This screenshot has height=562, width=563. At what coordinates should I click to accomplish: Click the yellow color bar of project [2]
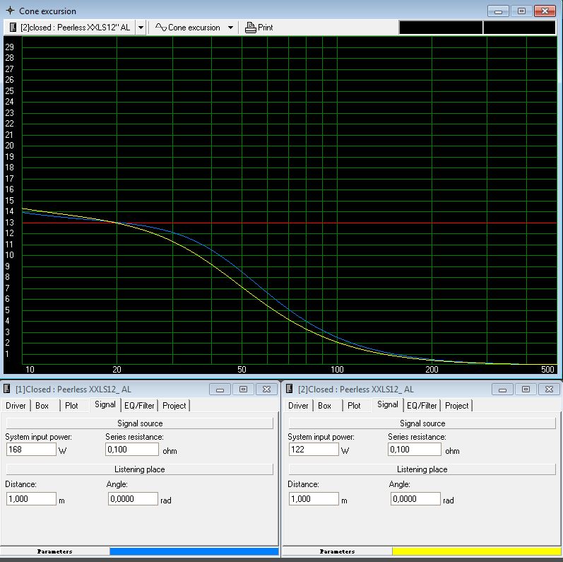click(x=476, y=551)
